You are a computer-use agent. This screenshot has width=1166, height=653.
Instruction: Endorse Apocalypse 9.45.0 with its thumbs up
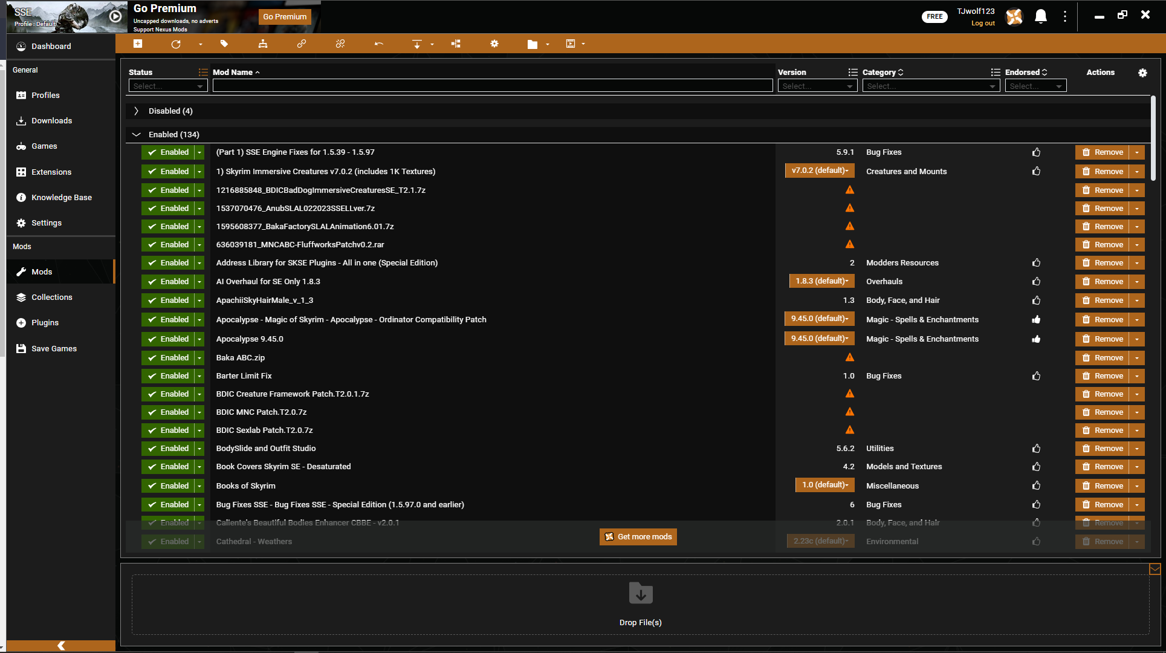click(1036, 339)
